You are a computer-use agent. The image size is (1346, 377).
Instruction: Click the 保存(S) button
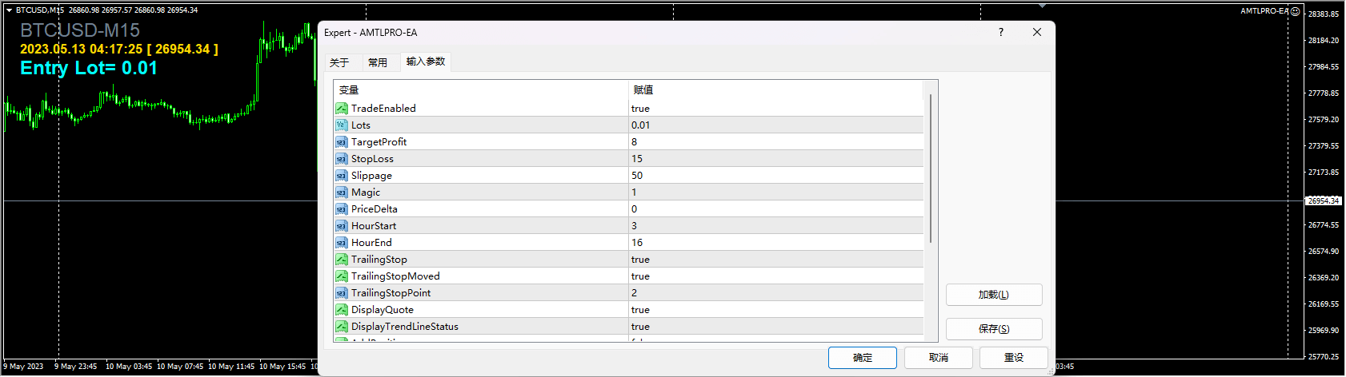coord(994,329)
